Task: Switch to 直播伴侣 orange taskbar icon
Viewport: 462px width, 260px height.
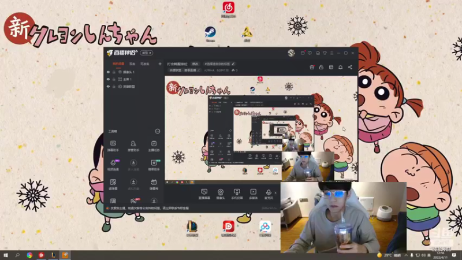Action: [x=65, y=255]
